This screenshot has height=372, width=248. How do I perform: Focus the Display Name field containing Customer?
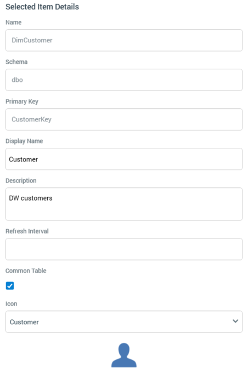click(x=124, y=159)
